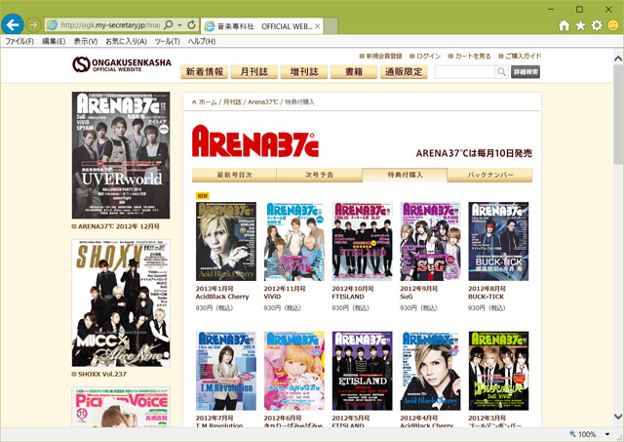Click the scrollbar up arrow

(617, 59)
